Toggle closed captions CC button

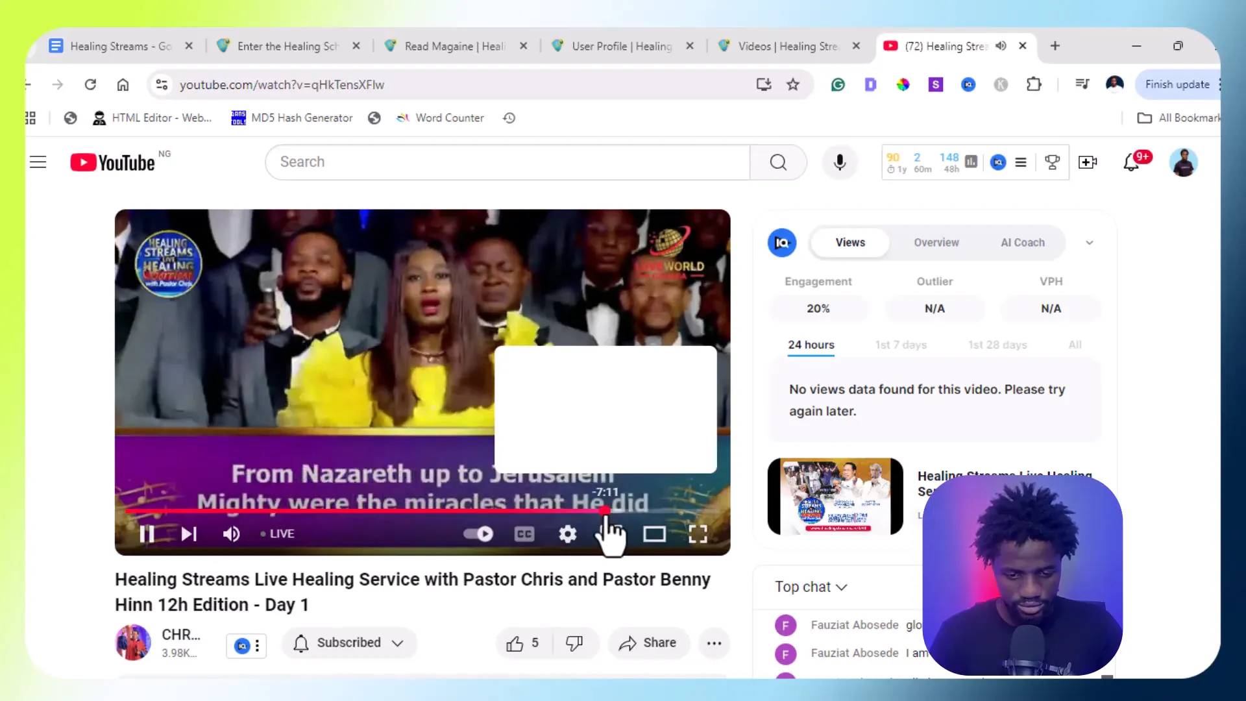(x=524, y=534)
